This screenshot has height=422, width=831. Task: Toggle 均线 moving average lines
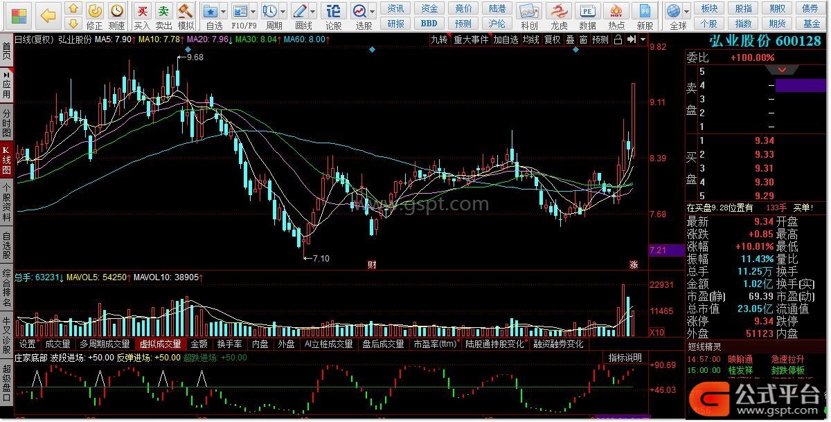(x=531, y=39)
